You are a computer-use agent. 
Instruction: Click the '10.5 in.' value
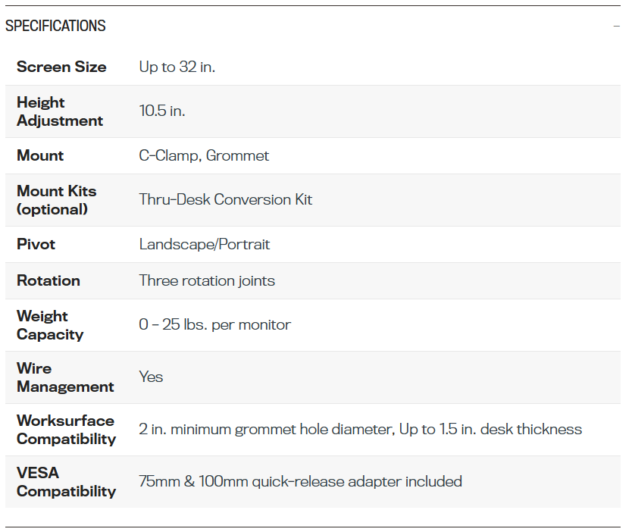[x=162, y=111]
